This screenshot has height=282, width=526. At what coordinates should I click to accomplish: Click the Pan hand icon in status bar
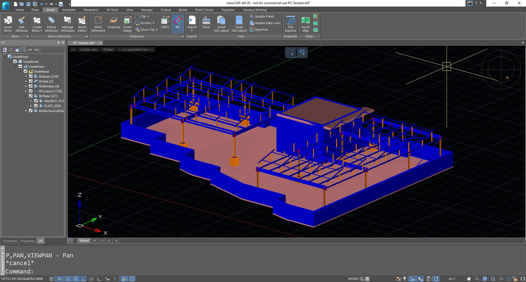pos(469,279)
